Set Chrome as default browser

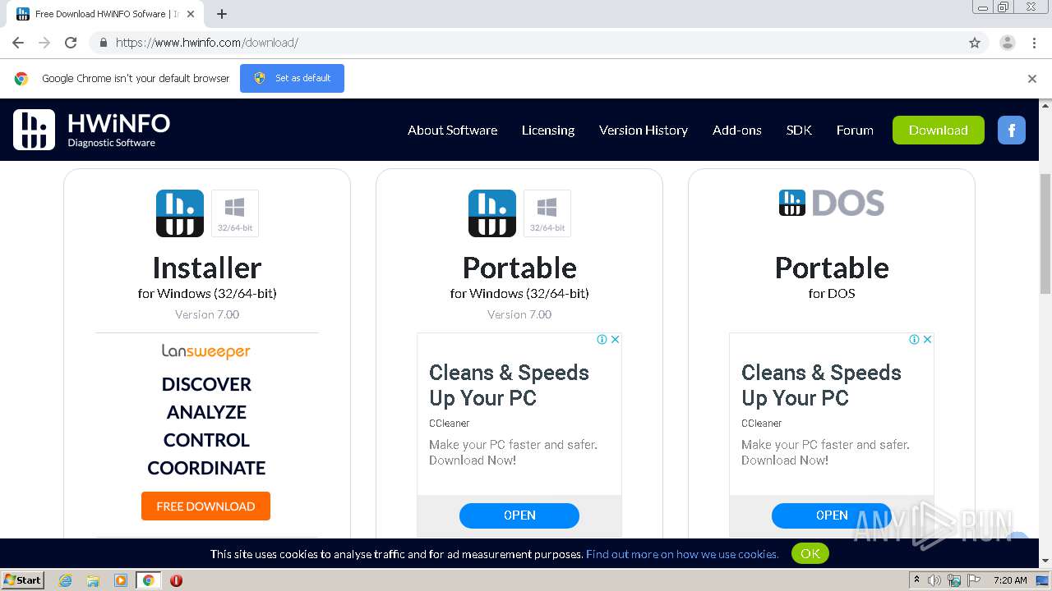click(292, 78)
